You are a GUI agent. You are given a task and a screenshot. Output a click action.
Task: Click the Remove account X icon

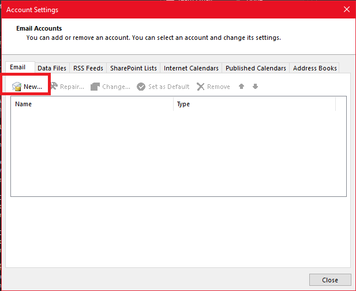pyautogui.click(x=201, y=87)
